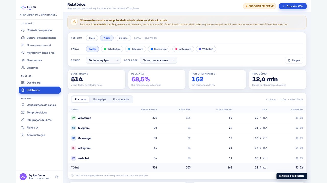Click the pulse icon for Monitor em tempo real
327x183 pixels.
point(23,53)
